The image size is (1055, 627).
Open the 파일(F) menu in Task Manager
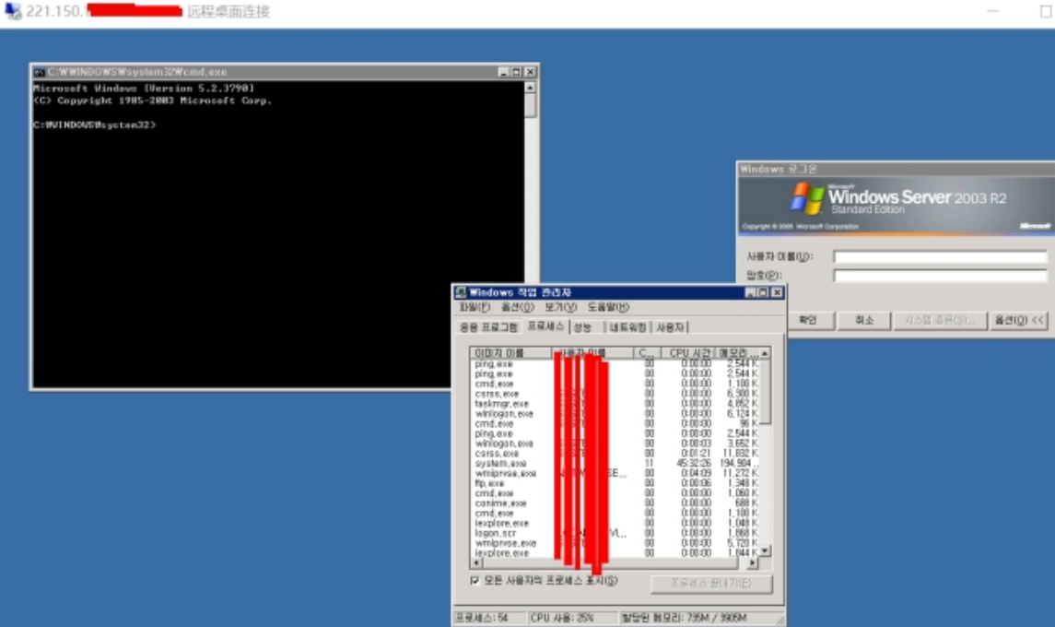(475, 307)
